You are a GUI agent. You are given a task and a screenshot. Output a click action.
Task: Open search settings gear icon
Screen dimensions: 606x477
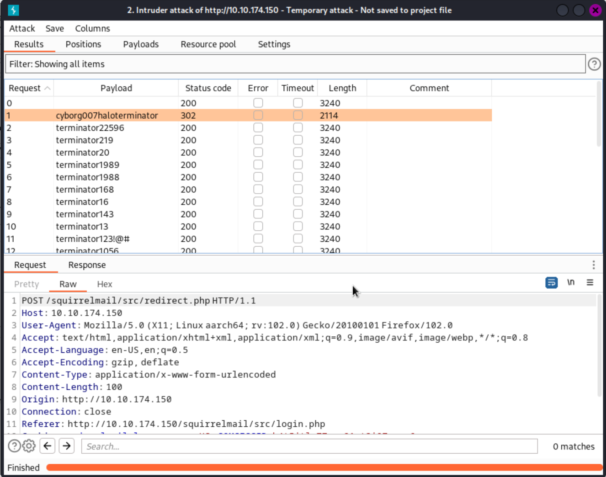point(29,445)
